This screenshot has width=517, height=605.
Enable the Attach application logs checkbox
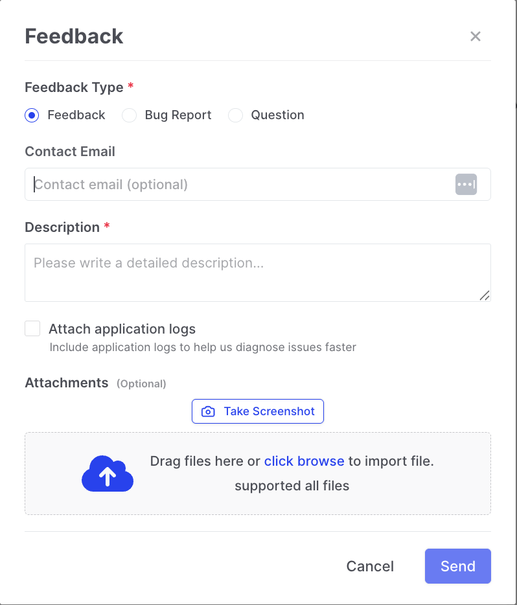click(32, 328)
